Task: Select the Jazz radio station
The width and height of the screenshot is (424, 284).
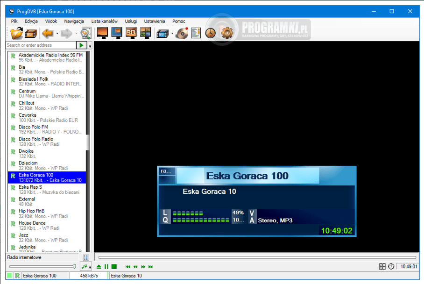Action: [47, 237]
